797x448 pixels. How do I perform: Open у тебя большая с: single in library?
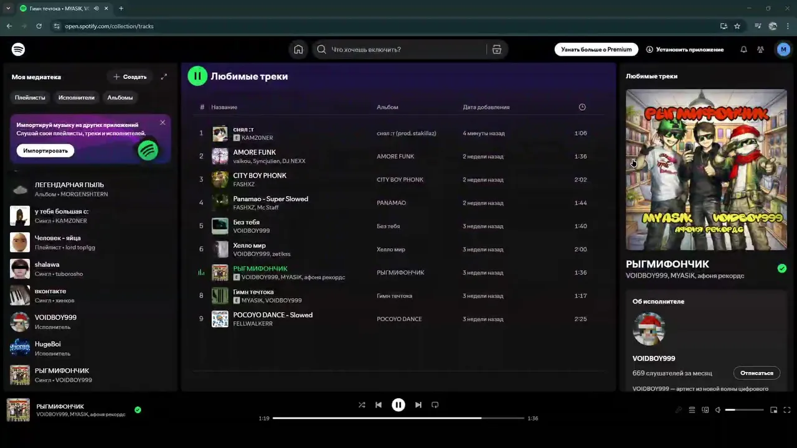click(x=90, y=216)
